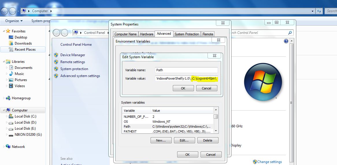This screenshot has height=165, width=337.
Task: Open Recent Places in Favorites
Action: [x=25, y=49]
